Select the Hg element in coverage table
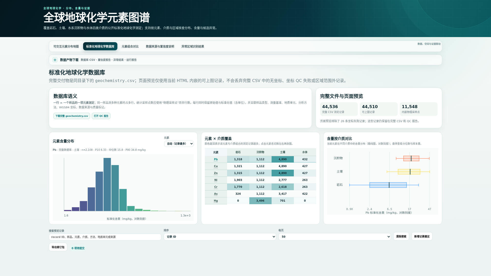 tap(216, 201)
